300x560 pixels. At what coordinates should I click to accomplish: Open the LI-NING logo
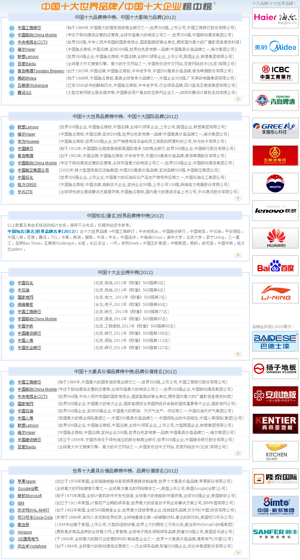coord(275,293)
